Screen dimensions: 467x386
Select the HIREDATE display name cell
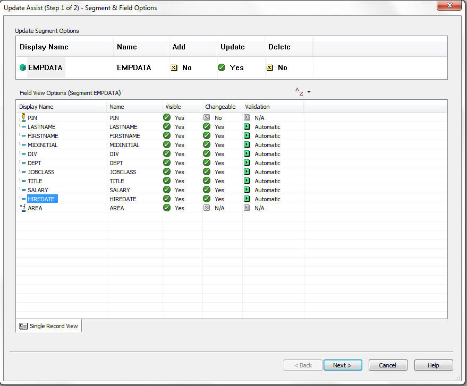(41, 199)
